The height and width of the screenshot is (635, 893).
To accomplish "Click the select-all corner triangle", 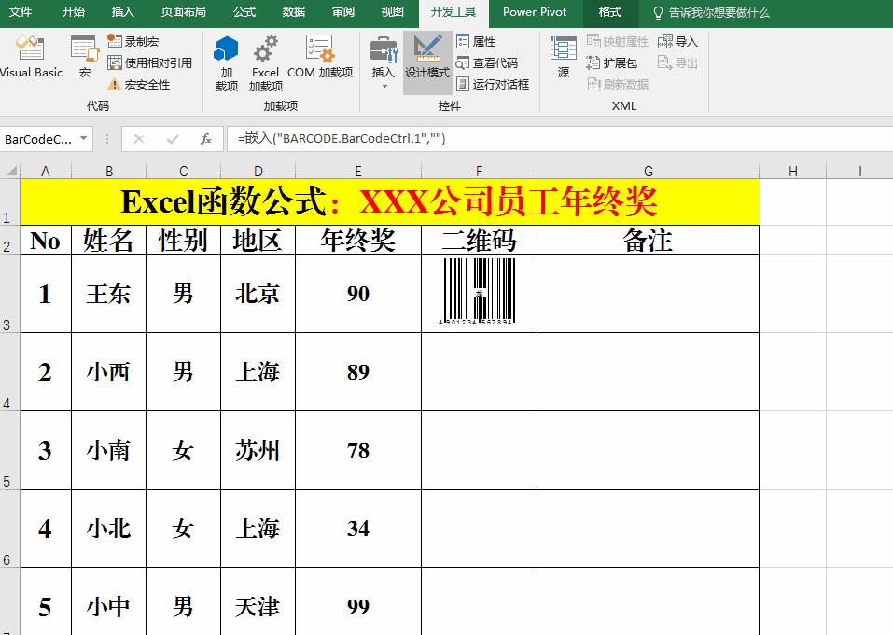I will click(10, 171).
